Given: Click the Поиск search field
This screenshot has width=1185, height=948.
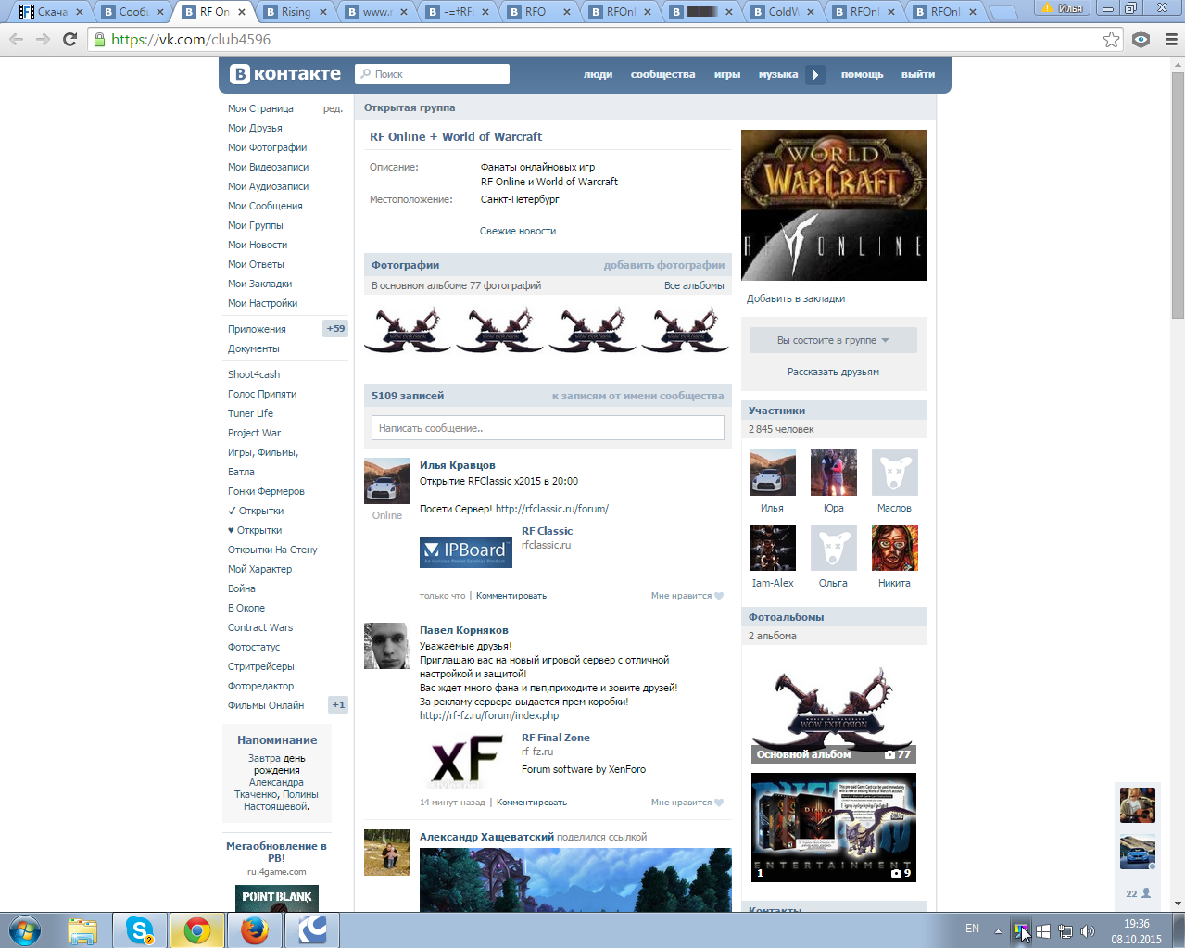Looking at the screenshot, I should pyautogui.click(x=433, y=74).
